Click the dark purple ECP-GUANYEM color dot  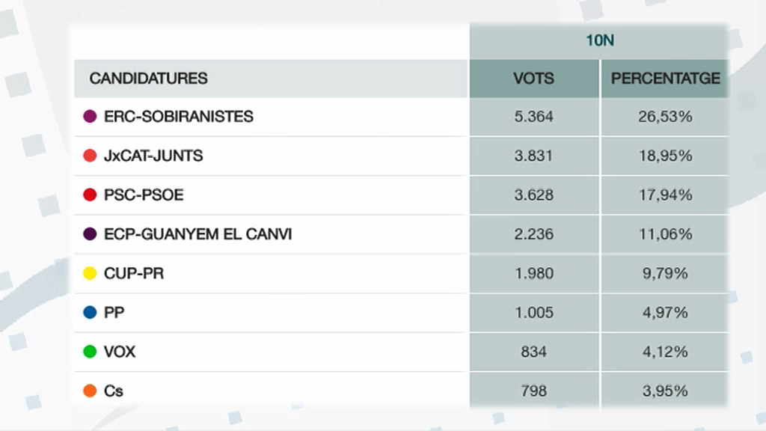(90, 233)
